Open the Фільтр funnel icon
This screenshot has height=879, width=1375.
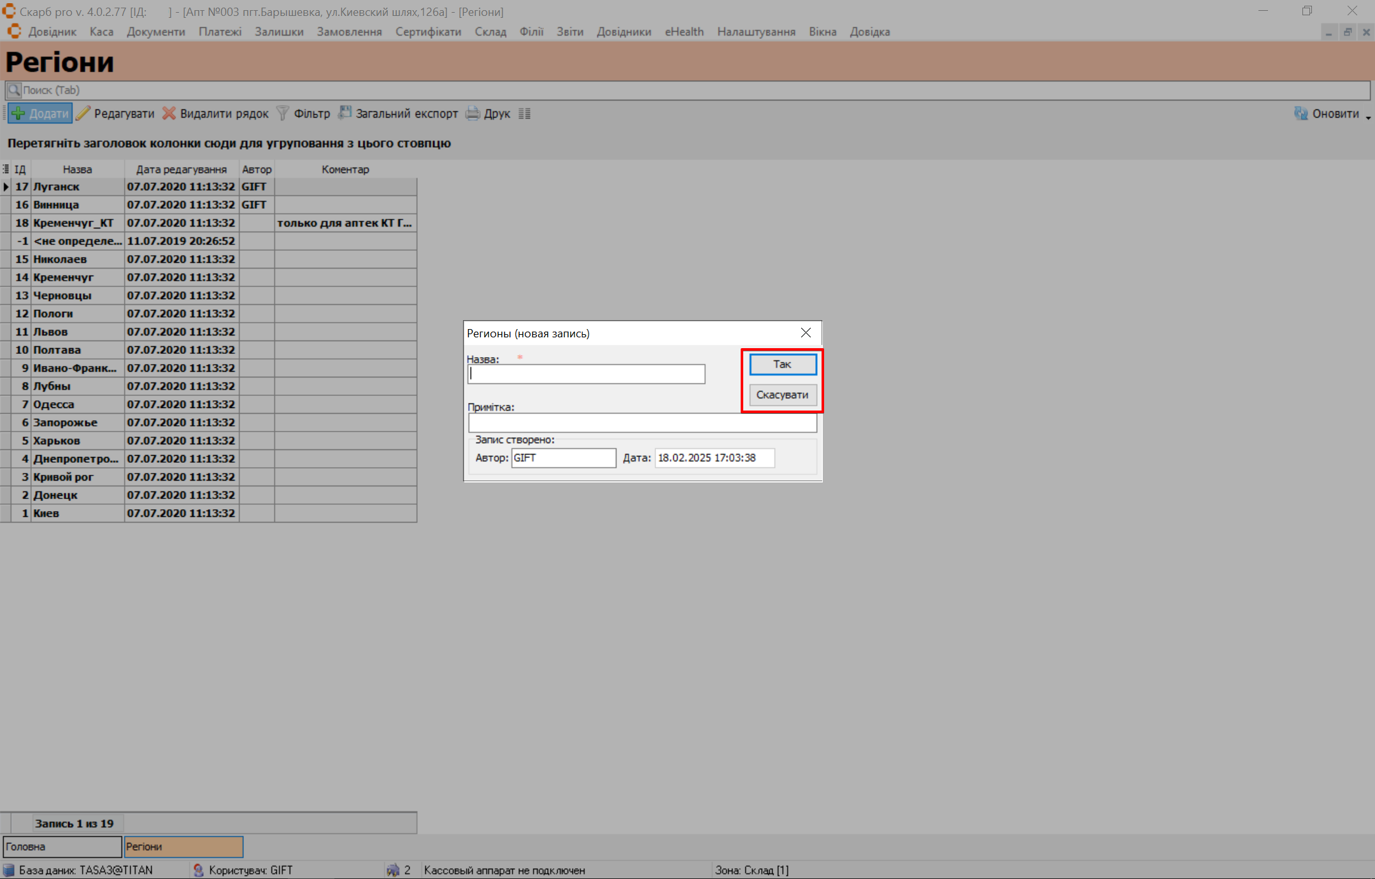tap(283, 114)
